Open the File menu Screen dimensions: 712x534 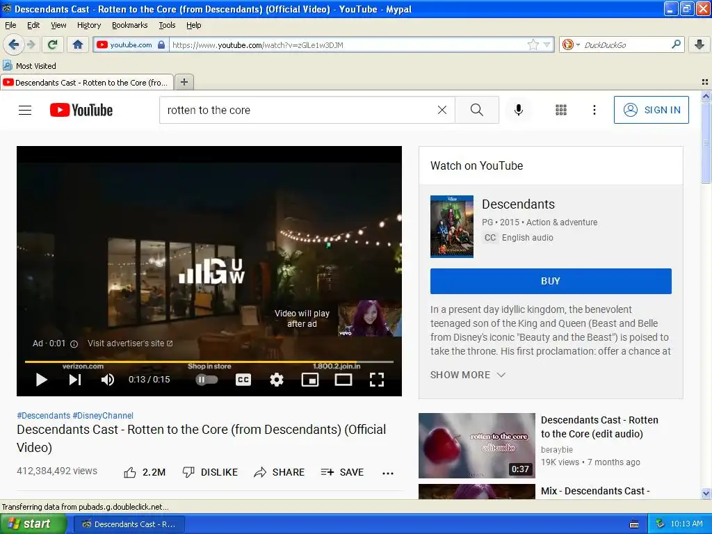click(x=10, y=25)
